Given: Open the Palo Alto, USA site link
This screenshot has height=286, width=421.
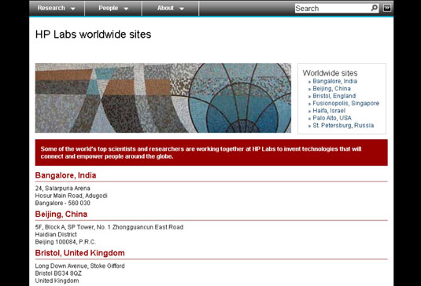Looking at the screenshot, I should (332, 118).
